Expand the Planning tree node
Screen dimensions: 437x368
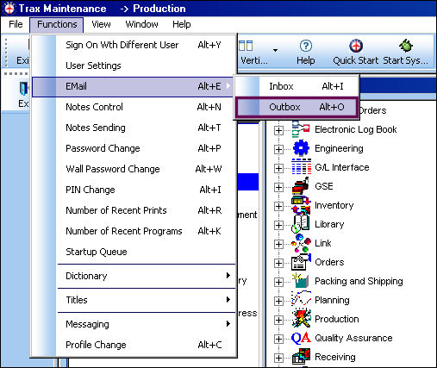[278, 301]
